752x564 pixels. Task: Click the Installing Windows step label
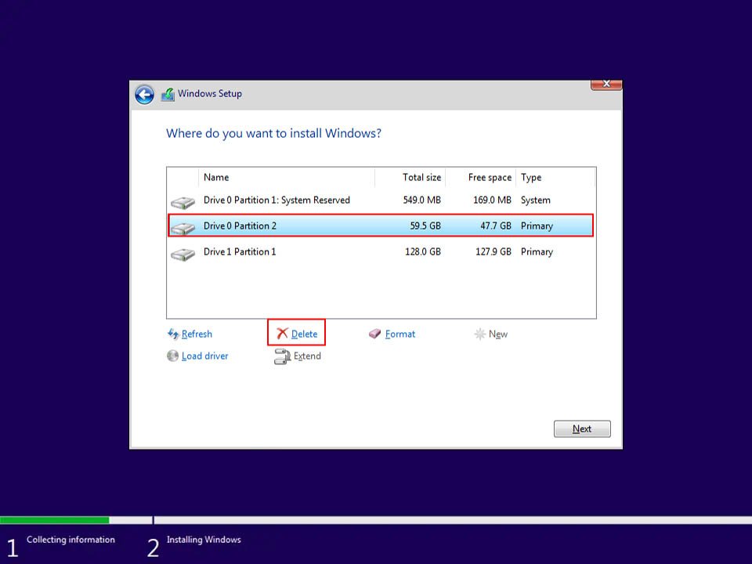(204, 540)
